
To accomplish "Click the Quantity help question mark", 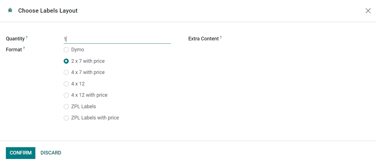I will coord(27,37).
